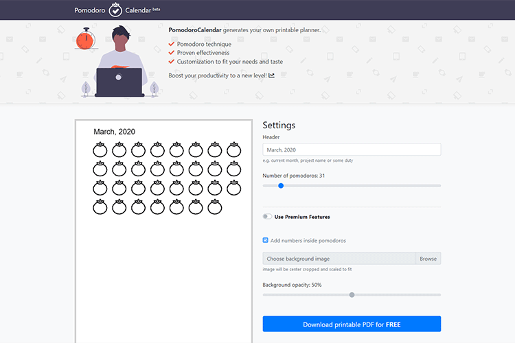Click the checkmark beside Customization text
The height and width of the screenshot is (343, 515).
[172, 62]
